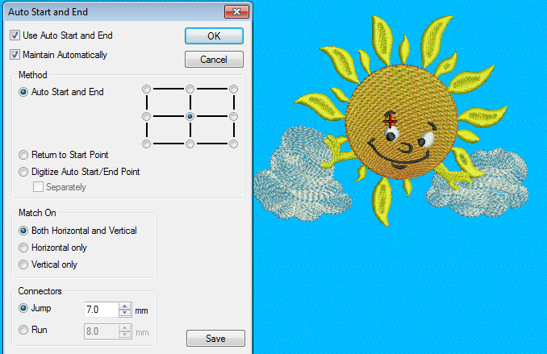Check the Separately checkbox
547x354 pixels.
[x=38, y=187]
